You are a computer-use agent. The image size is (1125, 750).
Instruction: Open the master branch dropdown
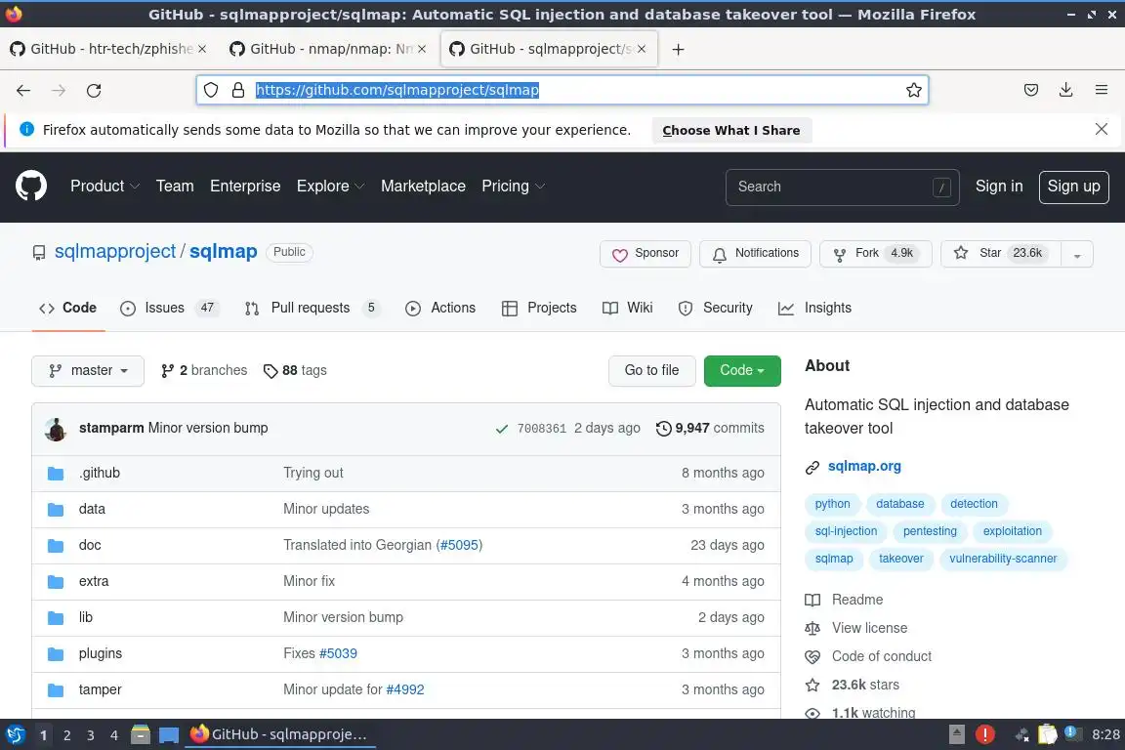pos(88,371)
